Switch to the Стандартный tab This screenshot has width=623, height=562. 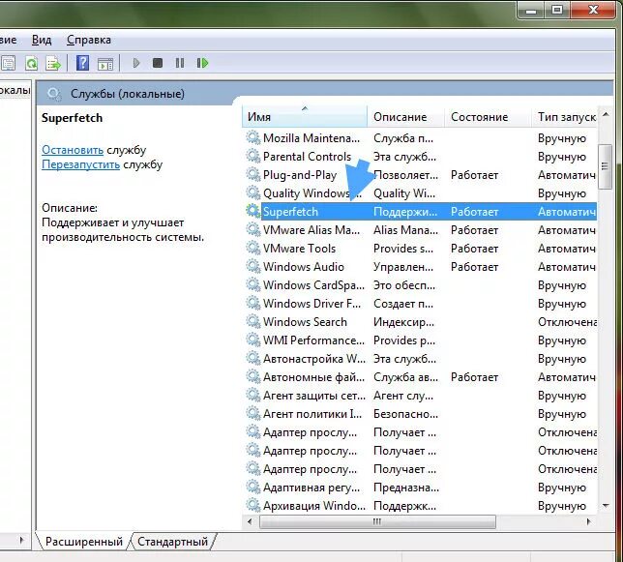[x=172, y=542]
